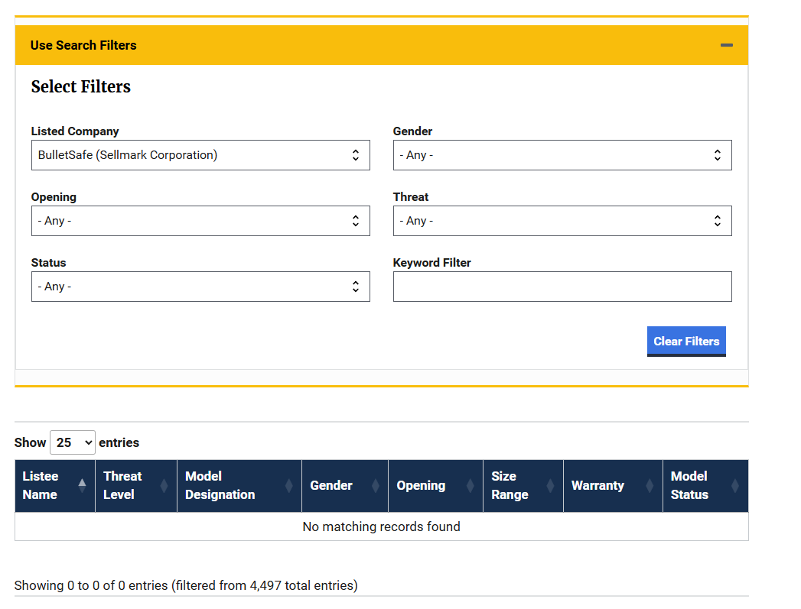This screenshot has width=801, height=609.
Task: Click 'No matching records found' text
Action: click(381, 526)
